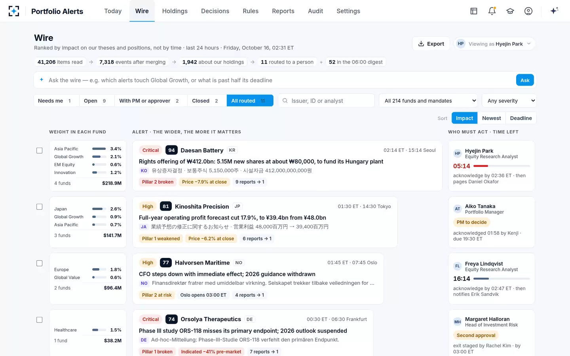This screenshot has height=356, width=570.
Task: Click the Second approval status pill
Action: pyautogui.click(x=476, y=335)
